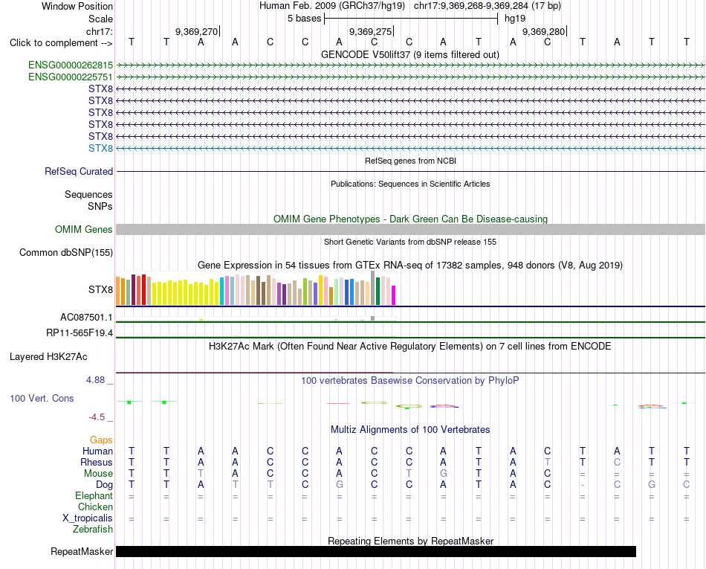Click the Gaps row label
The height and width of the screenshot is (569, 706).
tap(101, 440)
